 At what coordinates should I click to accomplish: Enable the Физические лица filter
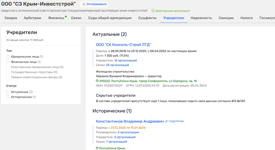click(8, 62)
